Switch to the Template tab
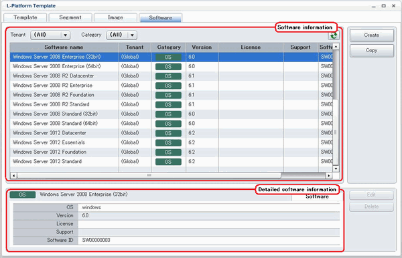The image size is (402, 258). tap(25, 17)
